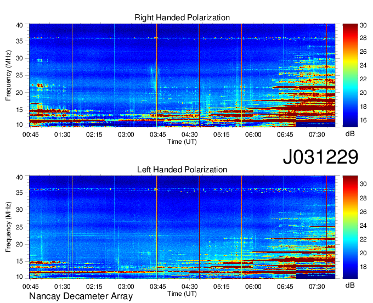Click the J031229 observation identifier
The image size is (373, 303).
tap(320, 156)
